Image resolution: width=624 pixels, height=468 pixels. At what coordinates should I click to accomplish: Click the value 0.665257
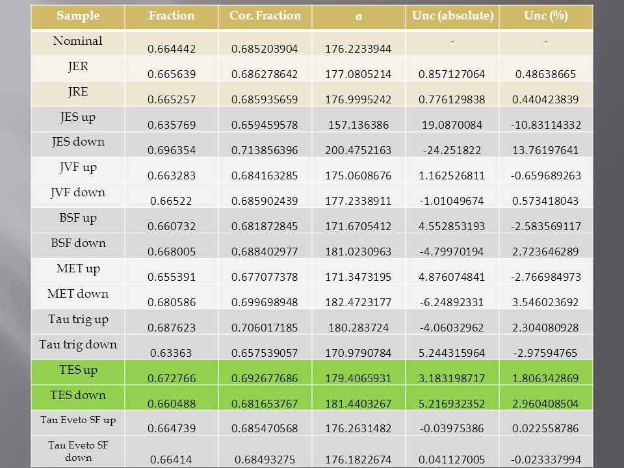click(x=172, y=99)
